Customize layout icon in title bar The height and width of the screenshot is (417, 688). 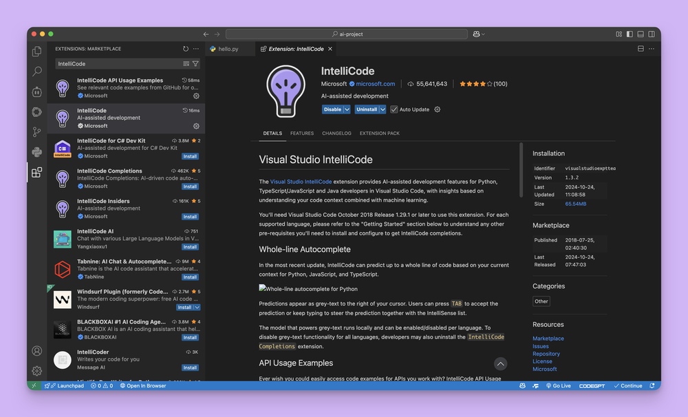pos(619,34)
